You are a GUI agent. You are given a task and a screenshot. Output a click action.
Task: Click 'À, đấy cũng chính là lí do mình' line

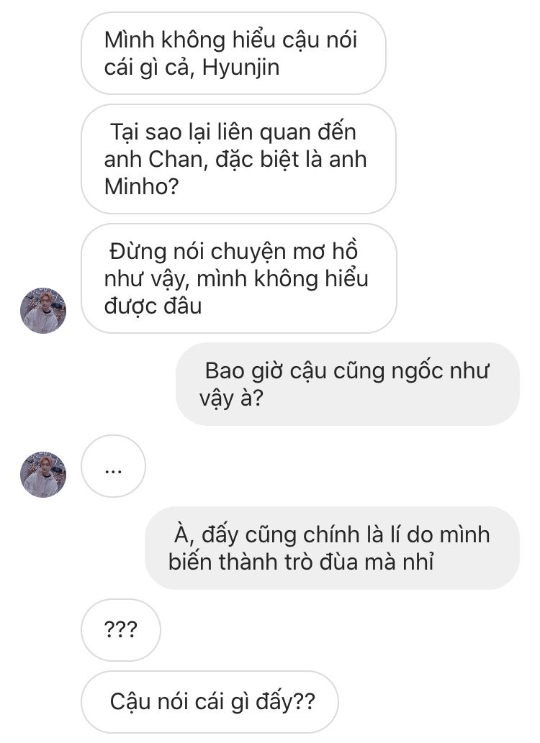pos(332,535)
